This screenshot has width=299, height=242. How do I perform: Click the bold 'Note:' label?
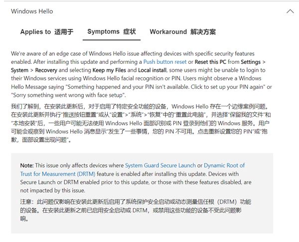(27, 165)
